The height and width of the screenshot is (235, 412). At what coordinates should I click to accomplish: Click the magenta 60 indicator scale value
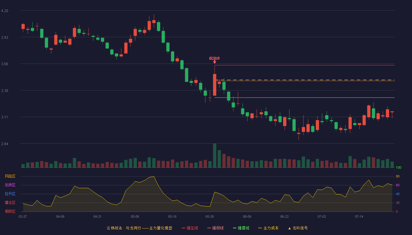(x=398, y=185)
